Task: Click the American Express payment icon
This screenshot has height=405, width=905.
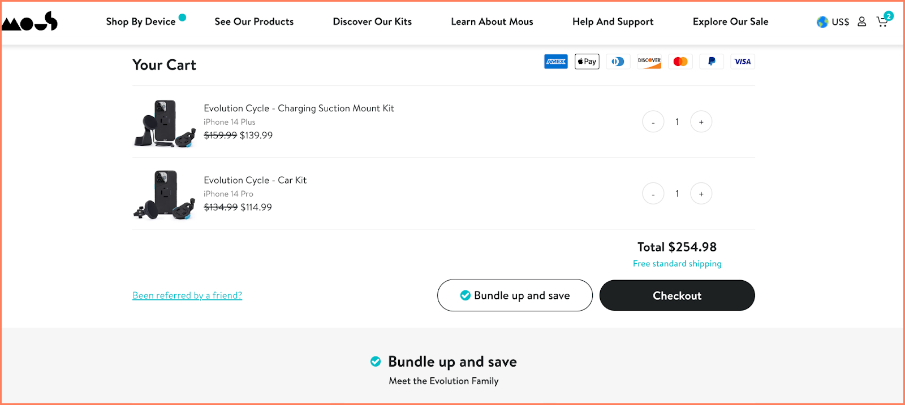Action: click(x=556, y=62)
